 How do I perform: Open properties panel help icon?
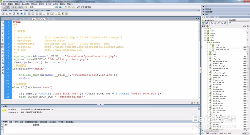[x=199, y=109]
